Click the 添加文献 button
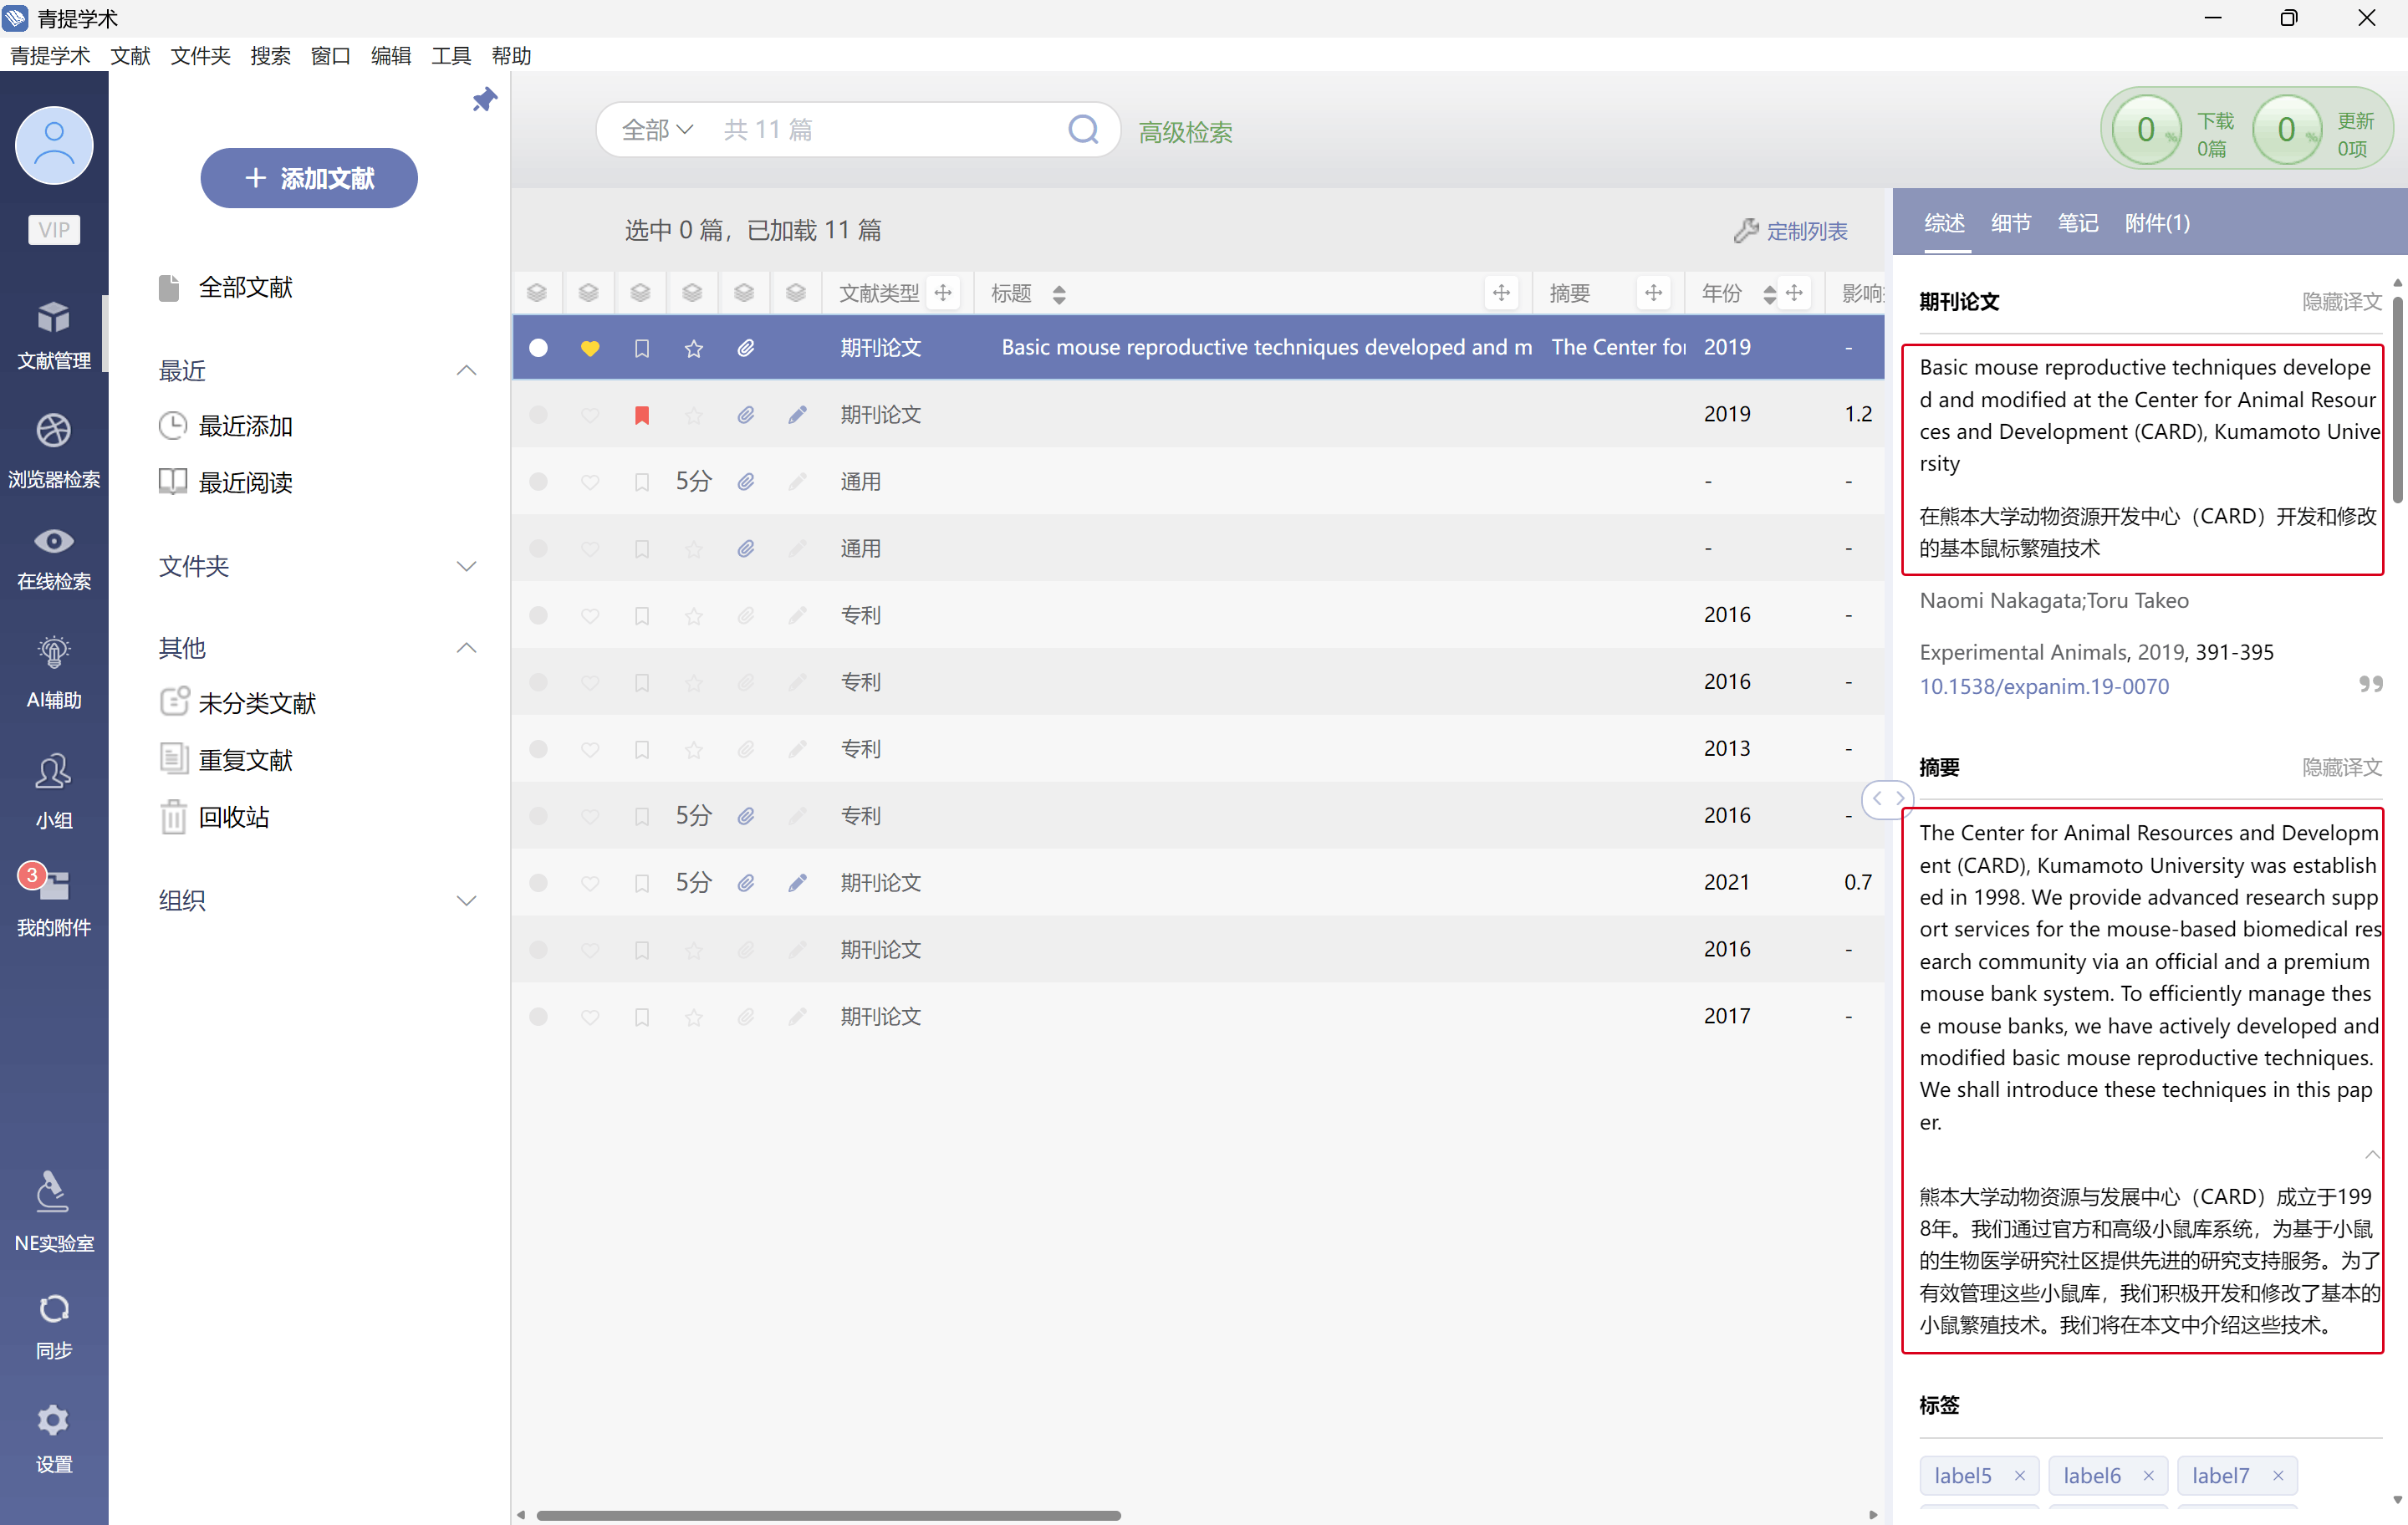The width and height of the screenshot is (2408, 1525). pos(309,178)
